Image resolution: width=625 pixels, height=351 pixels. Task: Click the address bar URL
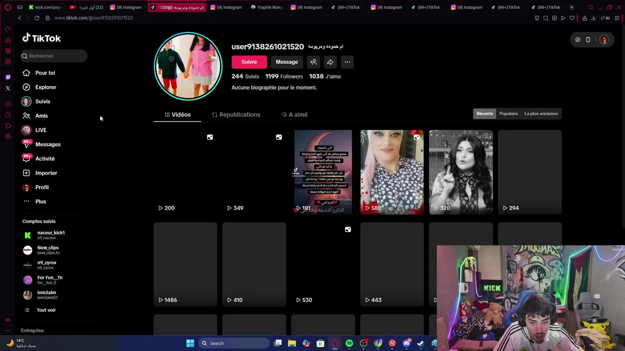click(93, 18)
